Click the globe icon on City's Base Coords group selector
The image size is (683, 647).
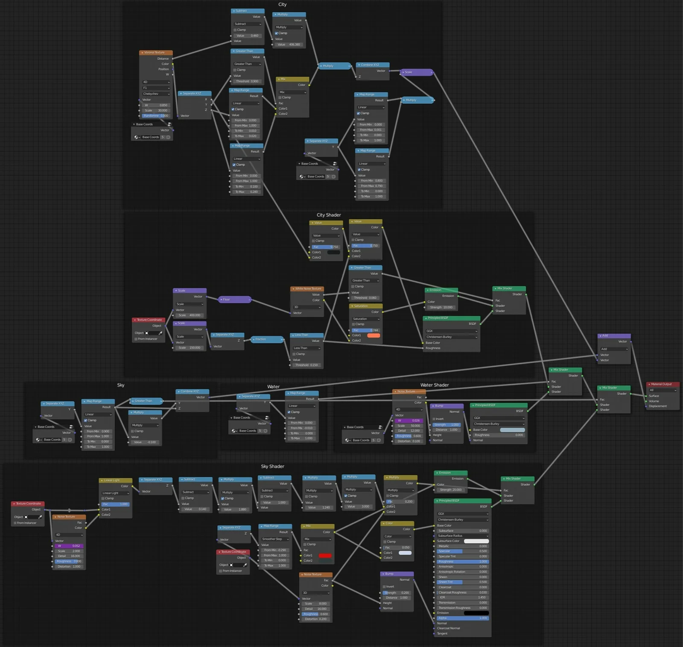136,137
